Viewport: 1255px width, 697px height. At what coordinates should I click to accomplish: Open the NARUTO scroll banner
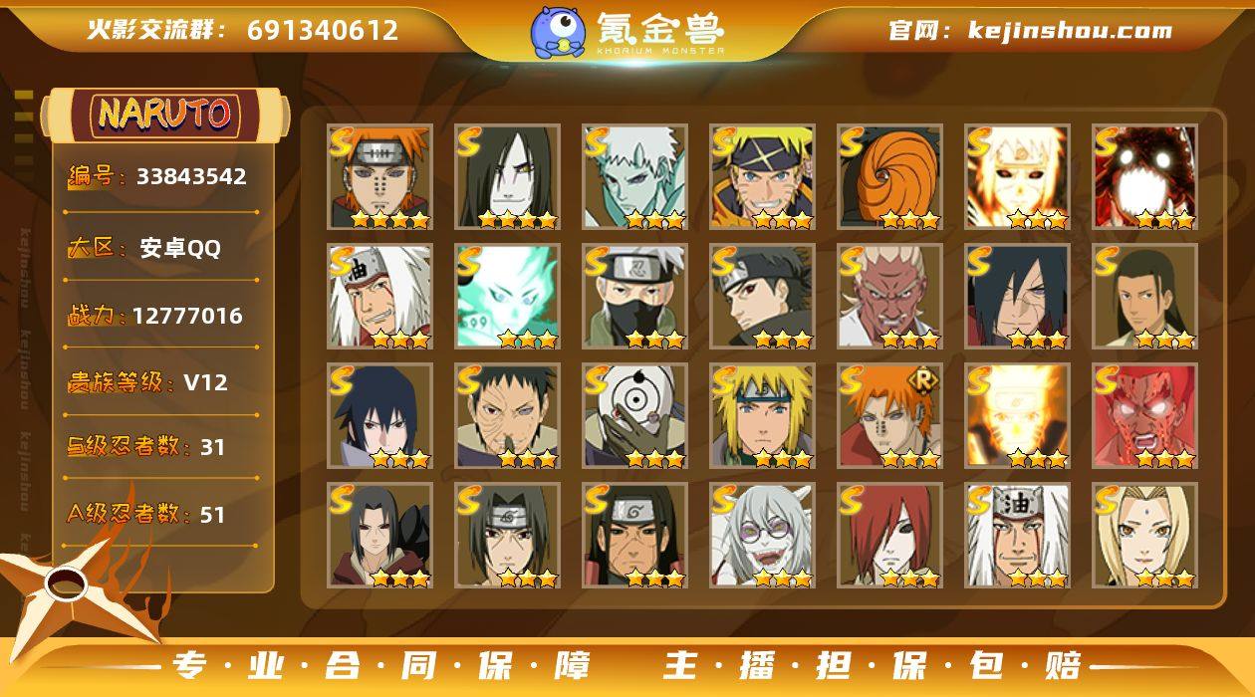165,115
